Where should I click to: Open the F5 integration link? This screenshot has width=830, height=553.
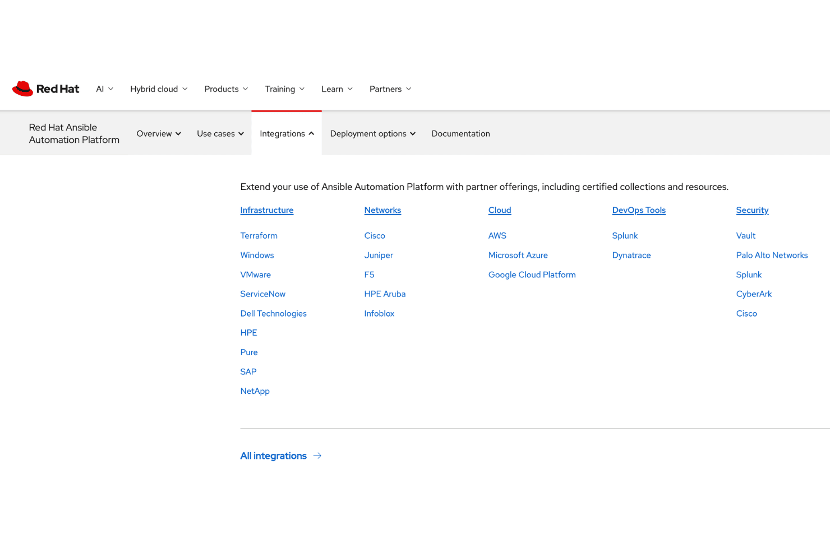[x=369, y=275]
